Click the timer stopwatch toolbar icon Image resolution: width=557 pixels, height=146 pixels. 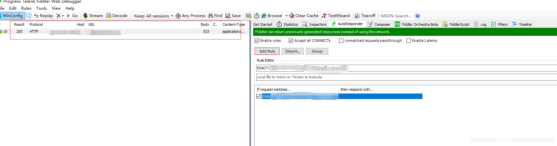pyautogui.click(x=257, y=16)
